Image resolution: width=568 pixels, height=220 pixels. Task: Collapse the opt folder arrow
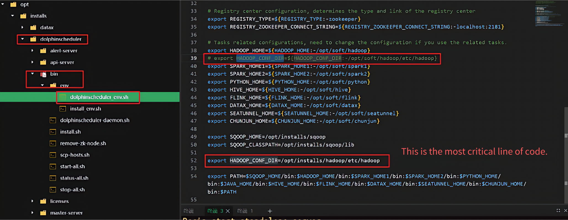(3, 4)
